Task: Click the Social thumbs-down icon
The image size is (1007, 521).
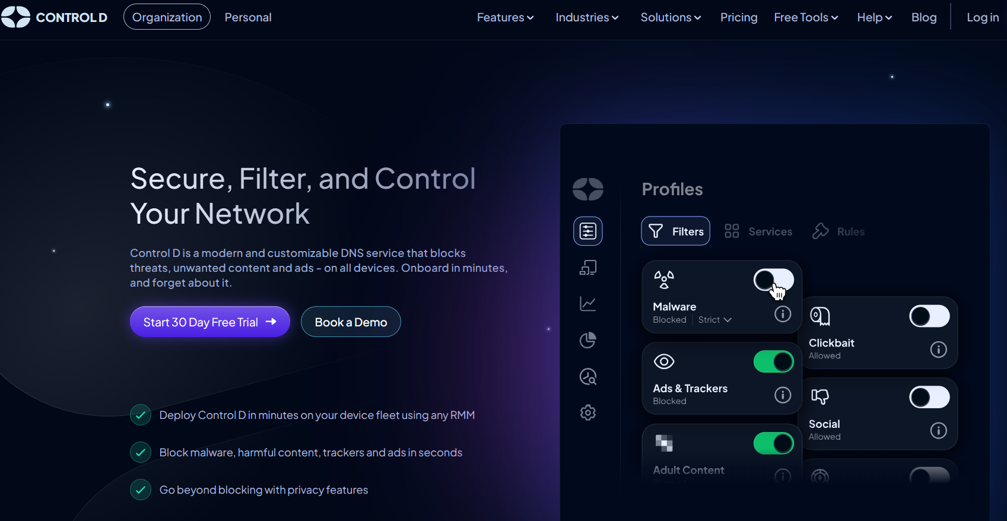Action: point(820,396)
